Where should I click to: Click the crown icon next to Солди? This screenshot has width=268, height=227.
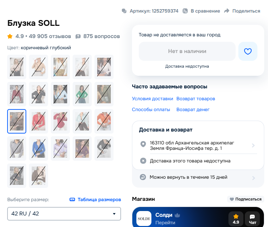(x=177, y=215)
